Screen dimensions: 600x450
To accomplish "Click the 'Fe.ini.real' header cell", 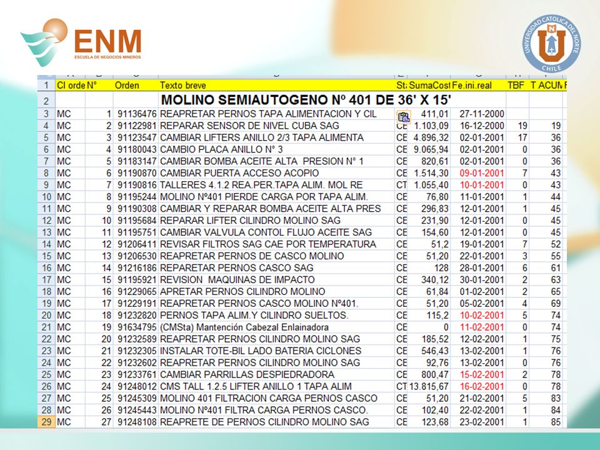I will [478, 86].
